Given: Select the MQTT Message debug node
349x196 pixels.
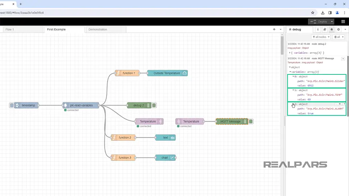Looking at the screenshot, I should point(232,121).
